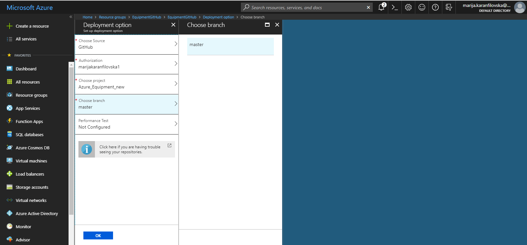Click the Virtual machines monitor icon
Viewport: 527px width, 245px height.
click(x=10, y=160)
